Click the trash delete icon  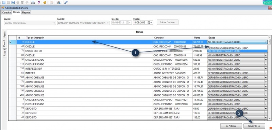click(22, 2)
